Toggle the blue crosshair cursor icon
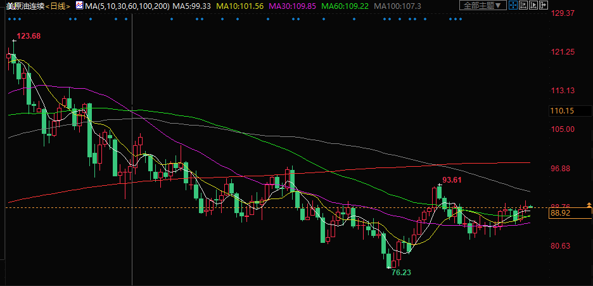 [x=513, y=5]
